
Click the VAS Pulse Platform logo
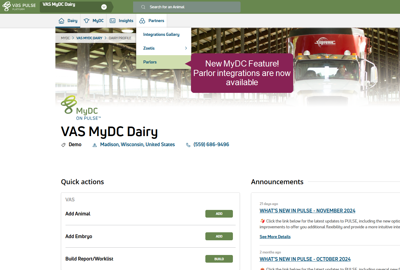pos(19,7)
